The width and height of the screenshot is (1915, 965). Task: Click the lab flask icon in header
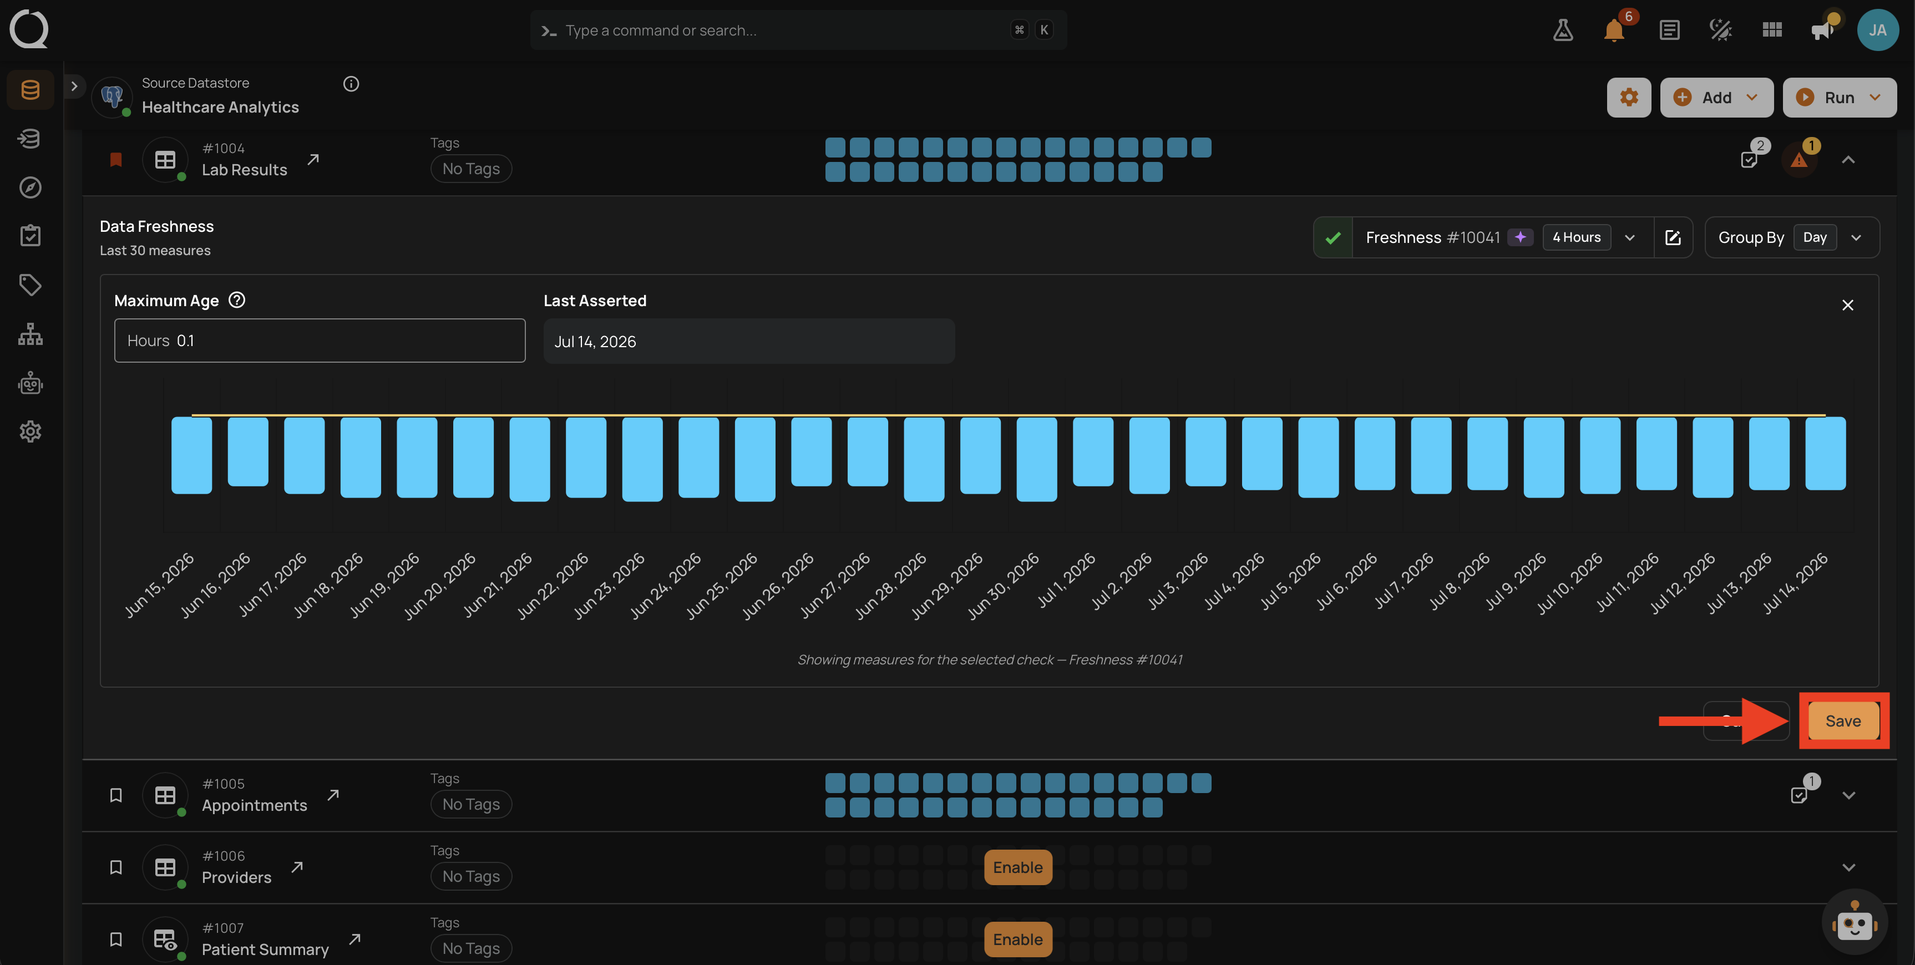click(x=1563, y=31)
